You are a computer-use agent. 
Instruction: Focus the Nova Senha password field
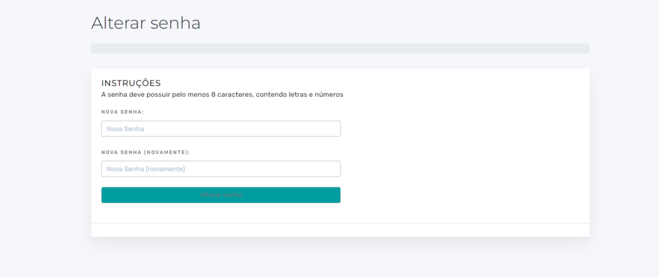coord(221,128)
